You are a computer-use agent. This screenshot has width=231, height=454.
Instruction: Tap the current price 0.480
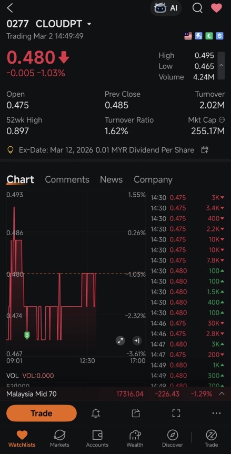pyautogui.click(x=31, y=57)
